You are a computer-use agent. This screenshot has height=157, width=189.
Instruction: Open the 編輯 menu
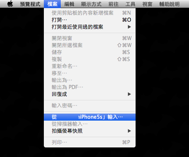click(69, 4)
